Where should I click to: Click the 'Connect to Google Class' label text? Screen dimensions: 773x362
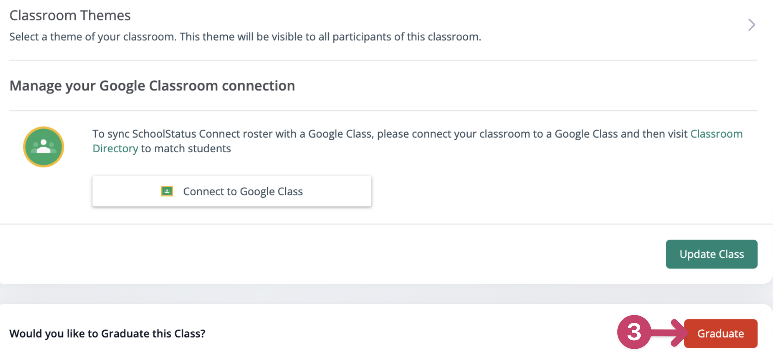tap(243, 191)
